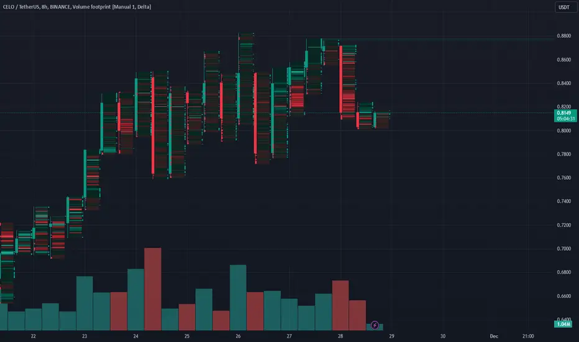The image size is (579, 342).
Task: Click the 0.8400 price axis label
Action: (564, 83)
